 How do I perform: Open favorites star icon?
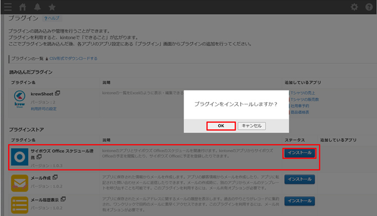(x=52, y=7)
